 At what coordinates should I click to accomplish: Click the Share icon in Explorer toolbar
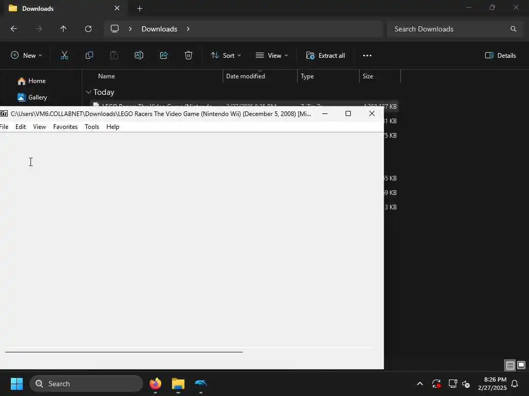(164, 56)
